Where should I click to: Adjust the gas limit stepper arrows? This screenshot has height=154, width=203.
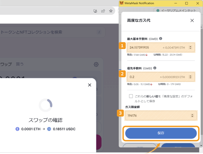click(x=192, y=115)
